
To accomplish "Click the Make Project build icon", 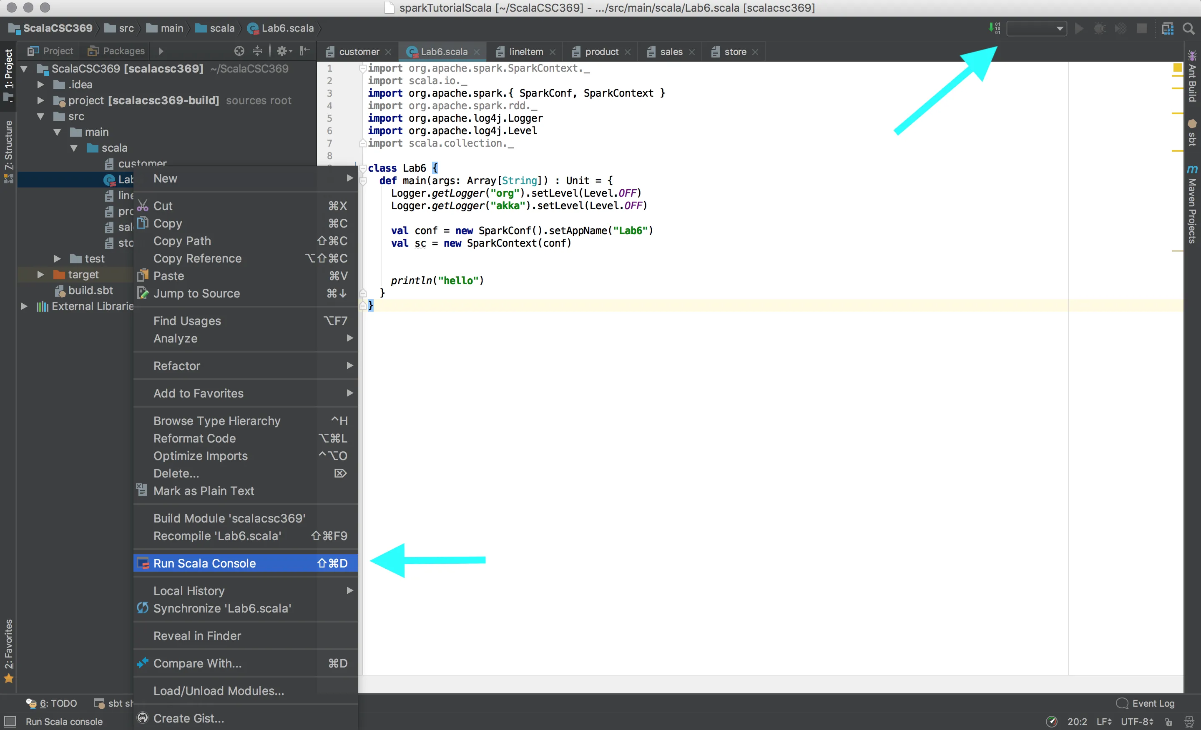I will pos(994,28).
